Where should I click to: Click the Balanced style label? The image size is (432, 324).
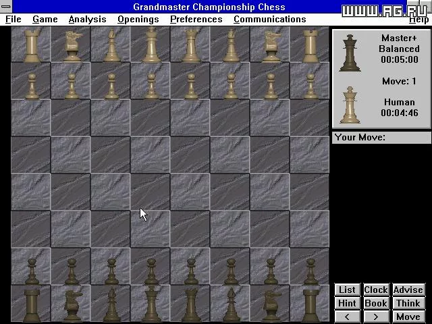(399, 49)
